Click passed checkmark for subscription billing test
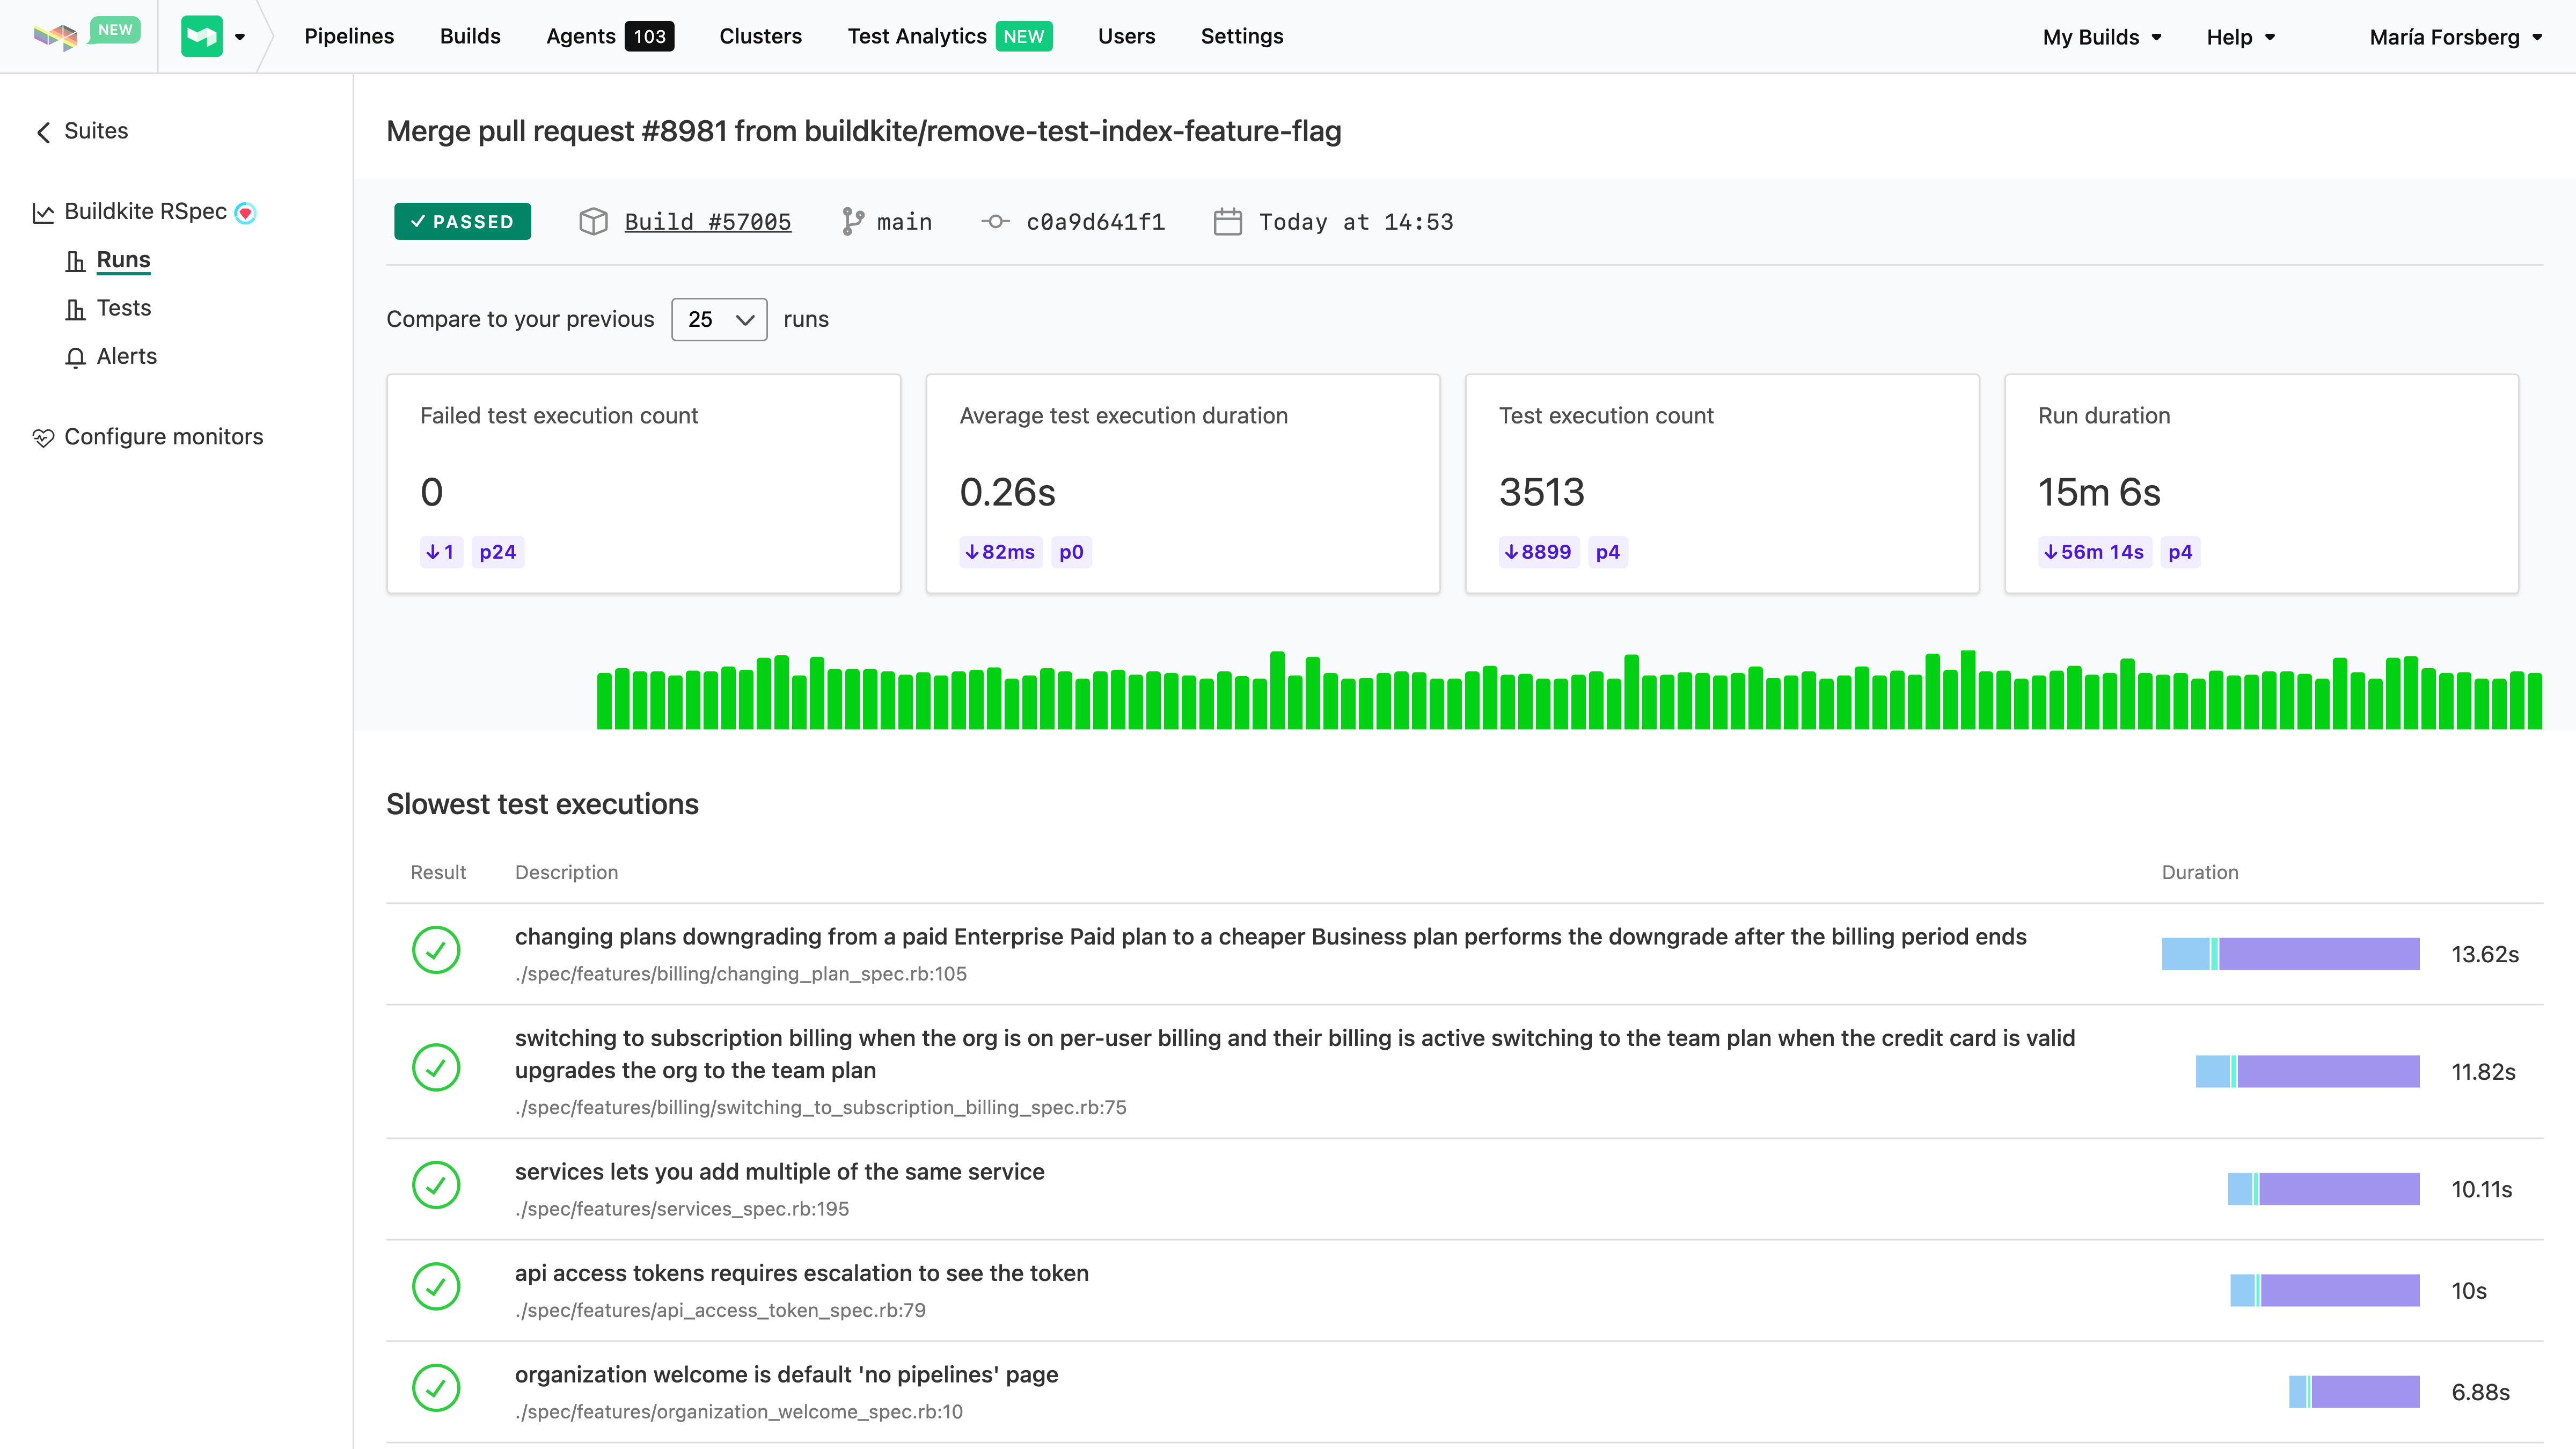Screen dimensions: 2576x1449 (x=436, y=1067)
